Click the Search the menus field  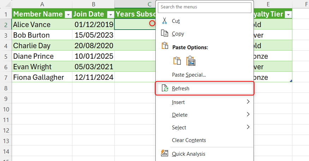[x=204, y=7]
